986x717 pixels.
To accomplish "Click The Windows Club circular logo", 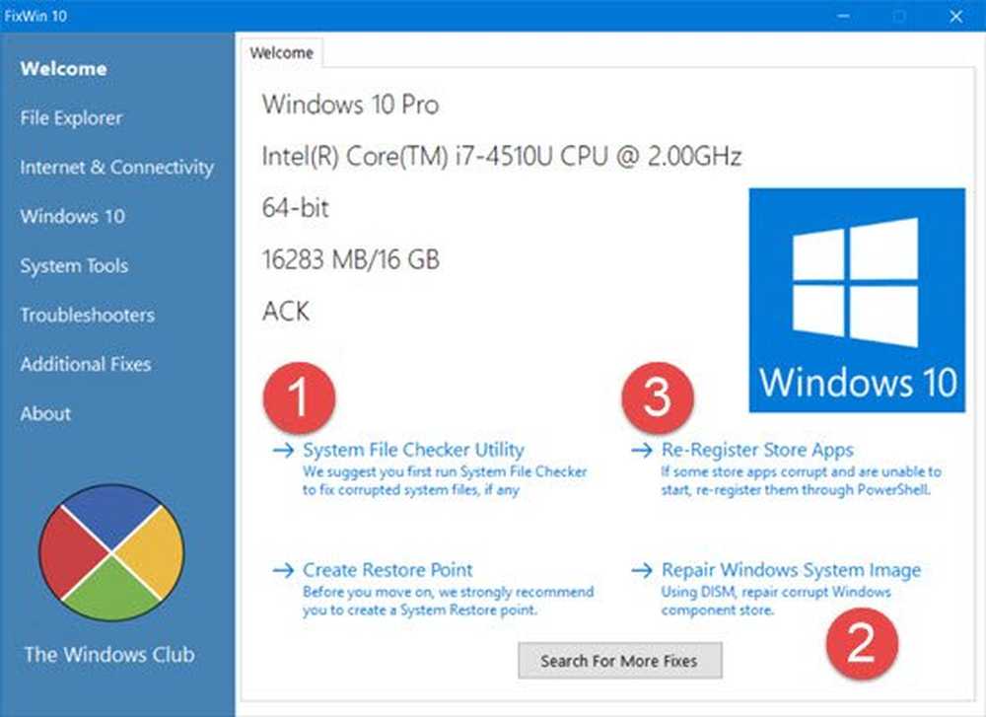I will coord(111,553).
